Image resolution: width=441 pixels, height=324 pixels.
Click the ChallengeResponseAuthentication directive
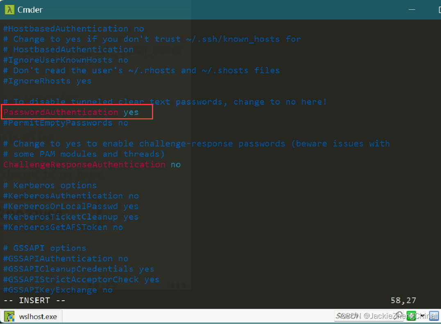click(x=84, y=164)
